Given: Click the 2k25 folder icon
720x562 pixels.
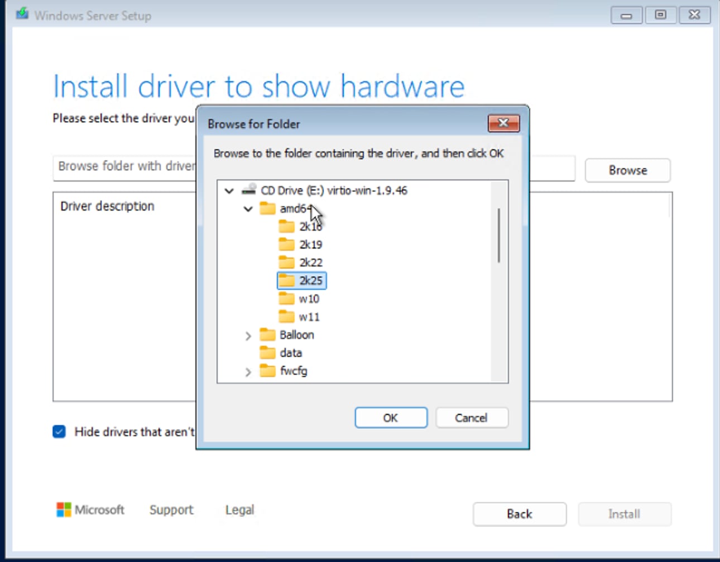Looking at the screenshot, I should [287, 280].
